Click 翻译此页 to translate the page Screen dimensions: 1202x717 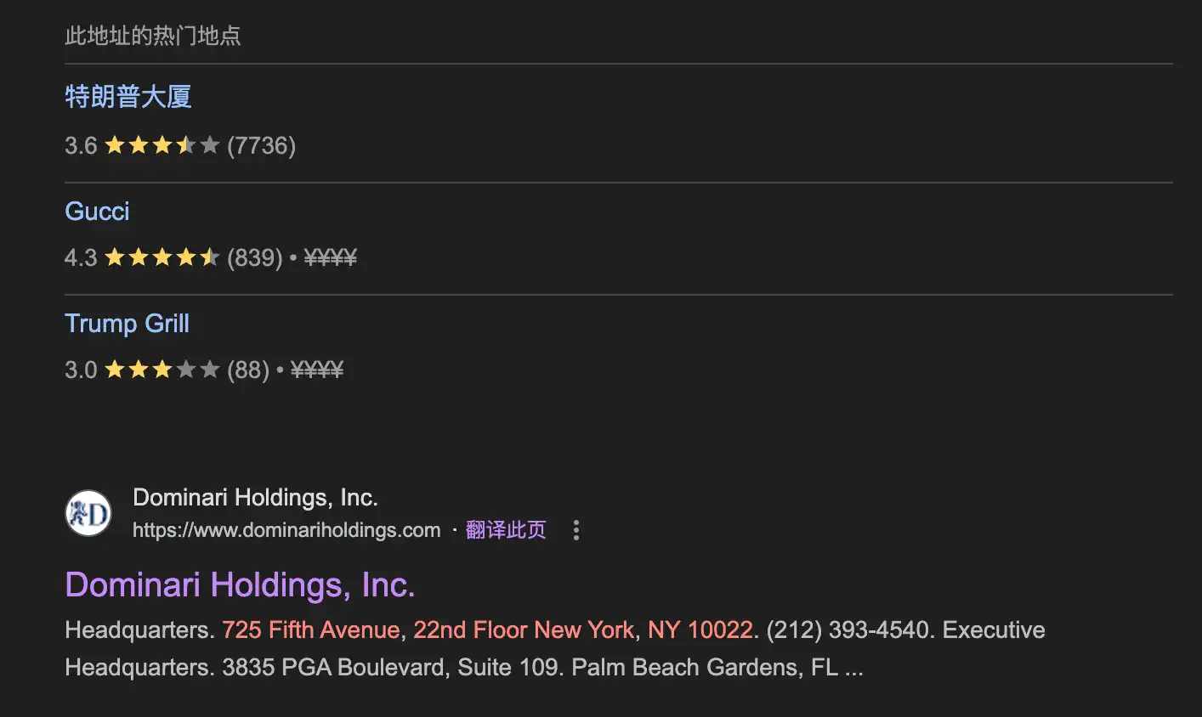pos(506,530)
